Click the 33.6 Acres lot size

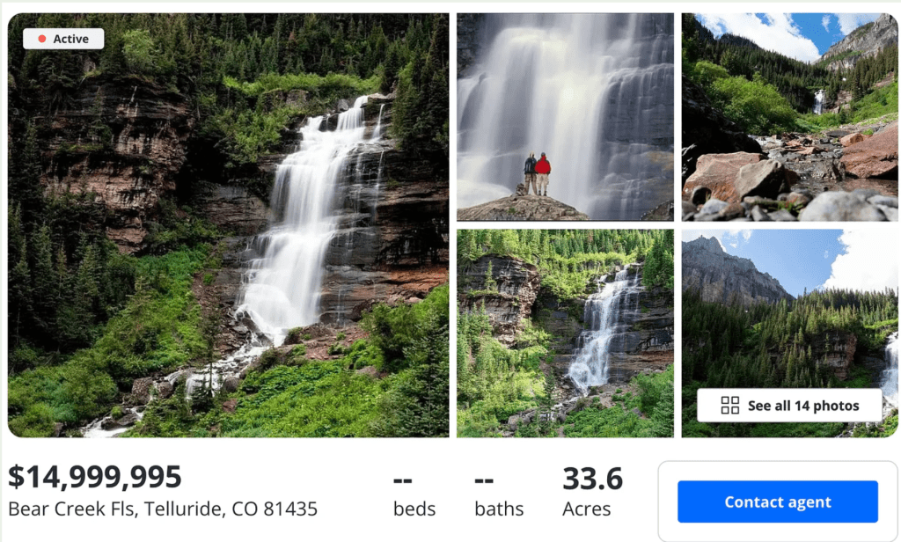click(x=592, y=492)
